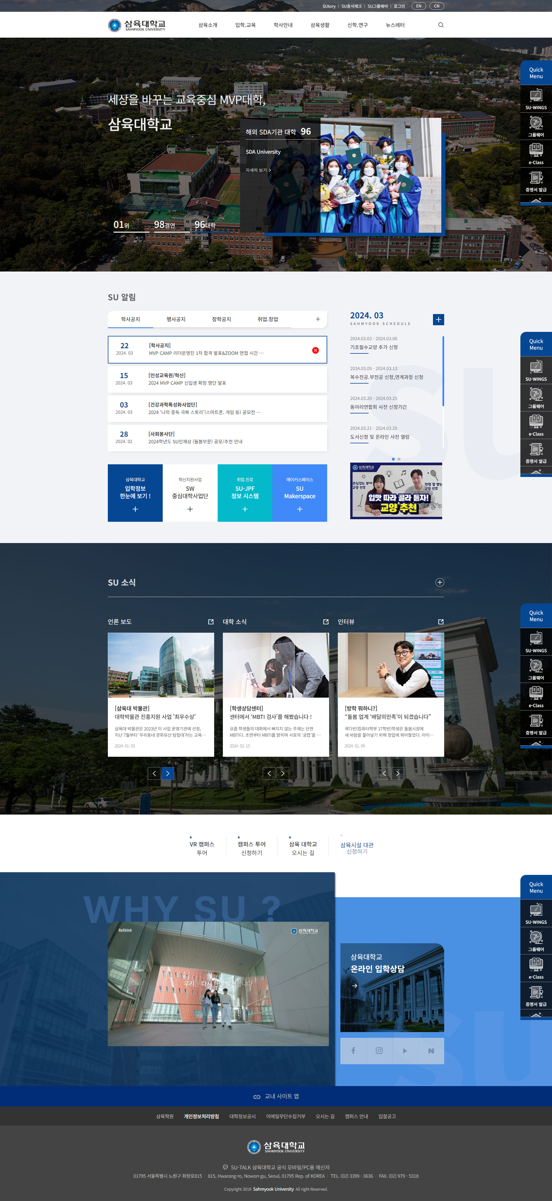Switch language with the EN toggle
The image size is (552, 1201).
click(419, 6)
